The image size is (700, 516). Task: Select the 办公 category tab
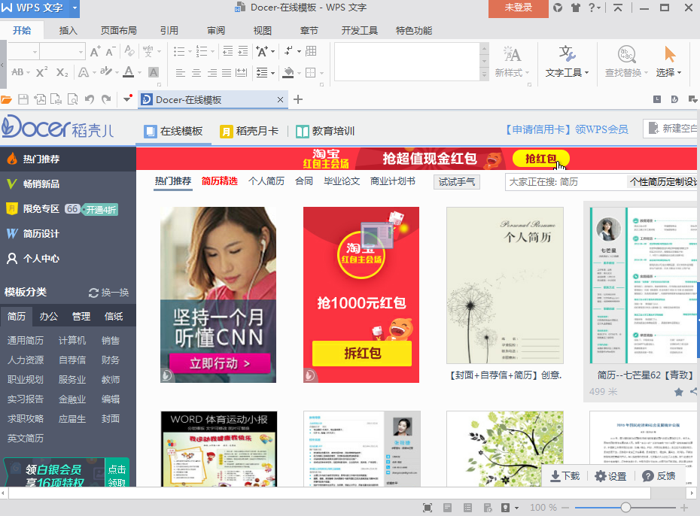click(x=49, y=317)
